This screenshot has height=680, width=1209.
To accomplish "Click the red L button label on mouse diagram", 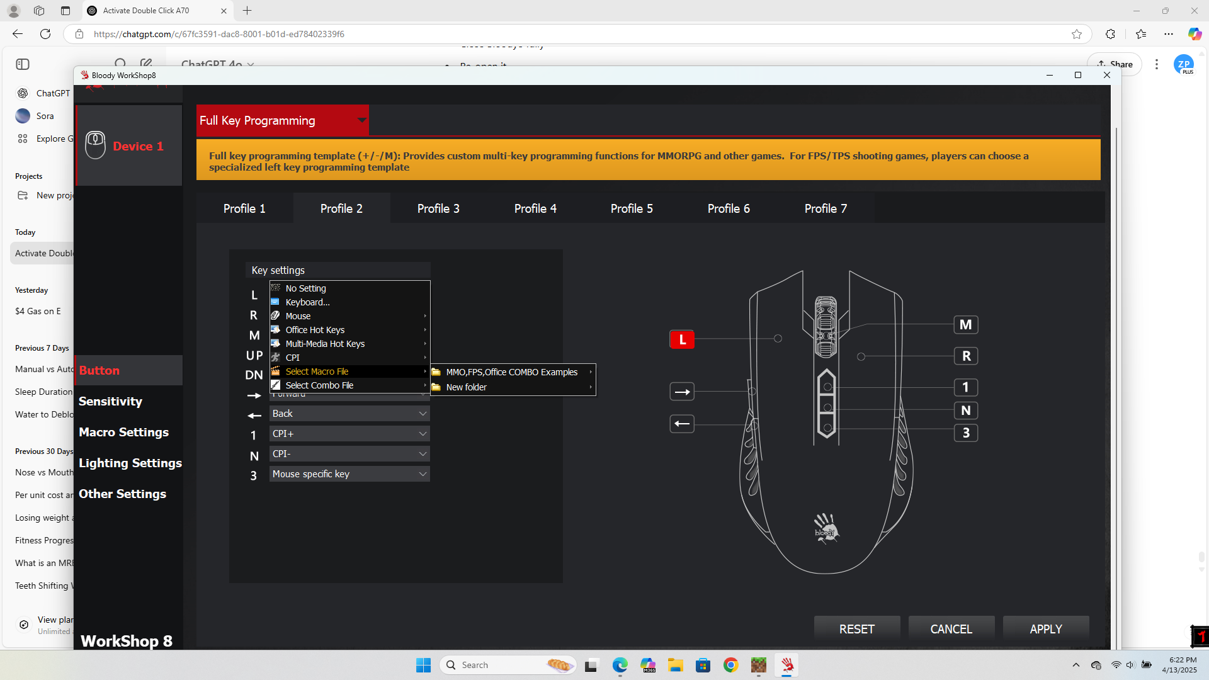I will pos(682,339).
